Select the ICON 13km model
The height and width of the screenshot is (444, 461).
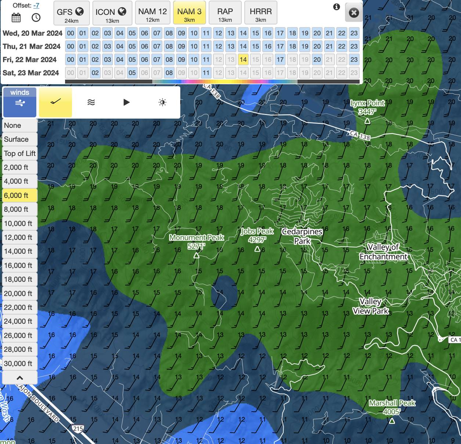[112, 14]
